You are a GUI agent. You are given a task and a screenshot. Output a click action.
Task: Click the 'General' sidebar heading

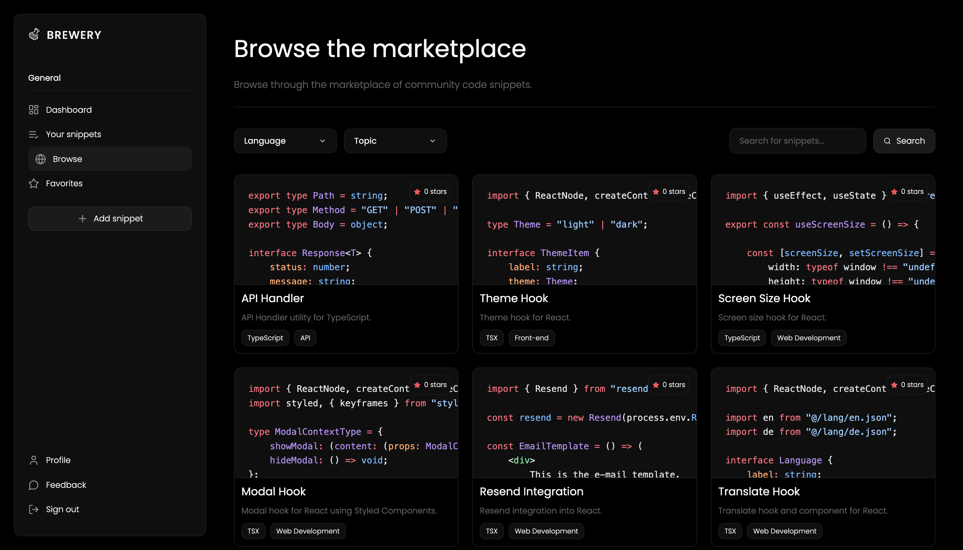coord(45,78)
